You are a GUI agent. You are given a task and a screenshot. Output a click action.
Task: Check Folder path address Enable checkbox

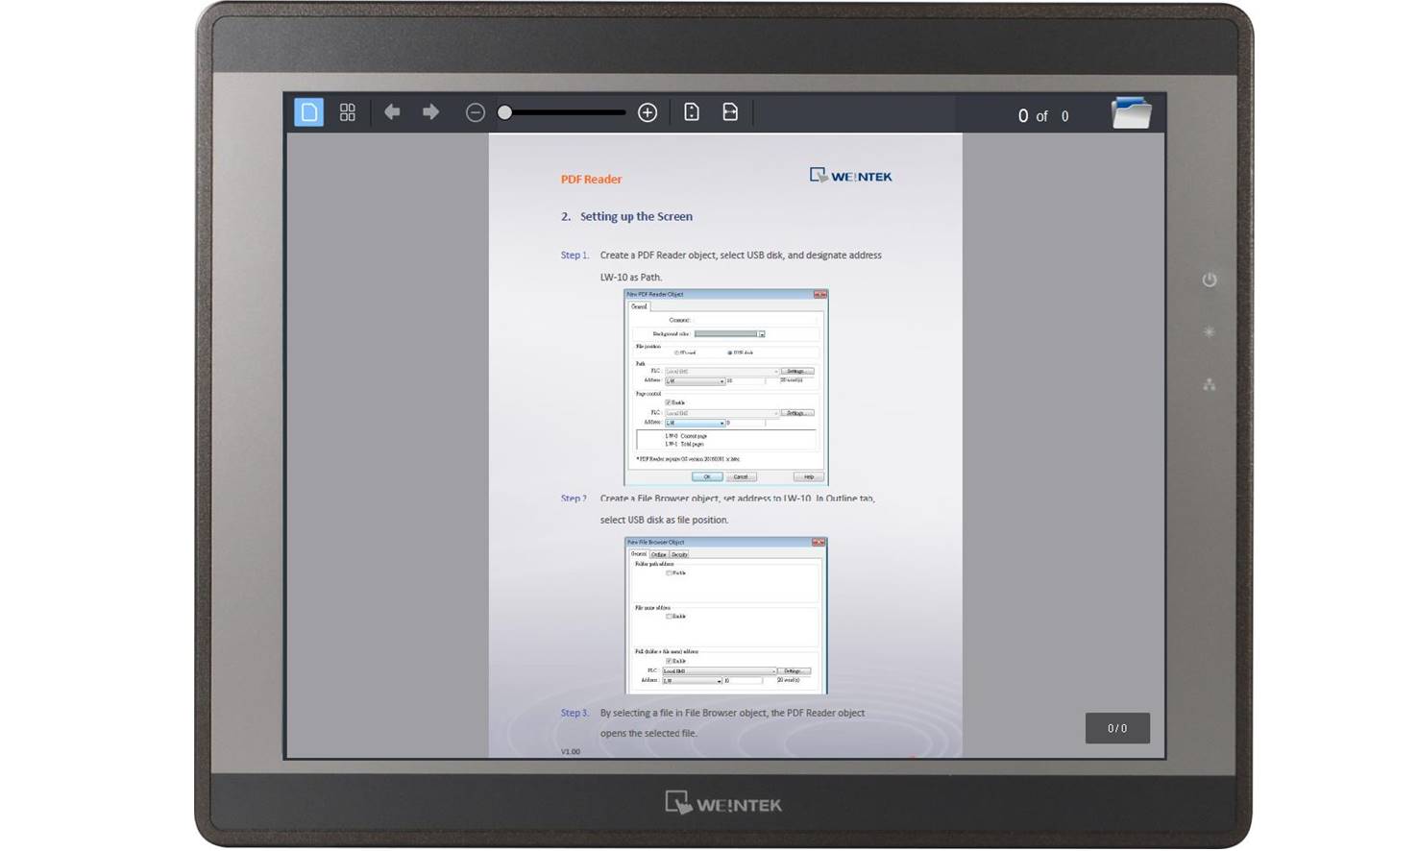[669, 572]
